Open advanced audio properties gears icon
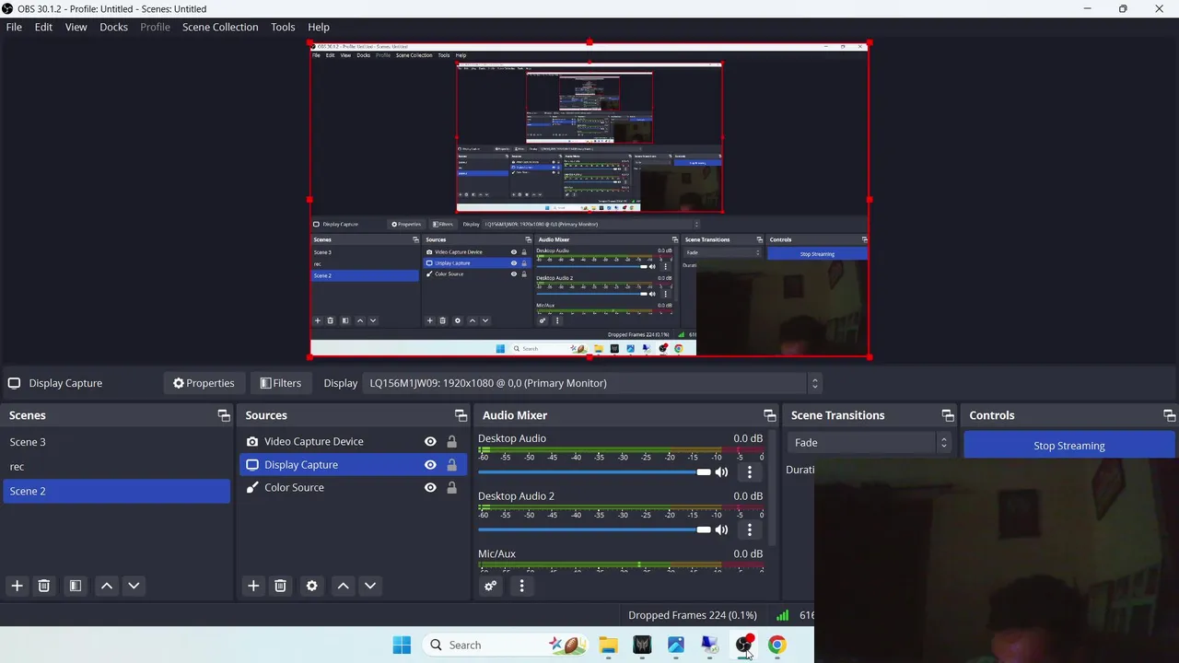The width and height of the screenshot is (1179, 663). coord(490,586)
